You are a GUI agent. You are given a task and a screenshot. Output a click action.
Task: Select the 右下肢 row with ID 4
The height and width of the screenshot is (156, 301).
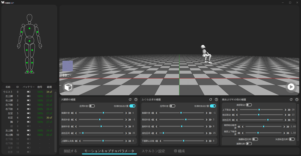[x=28, y=109]
